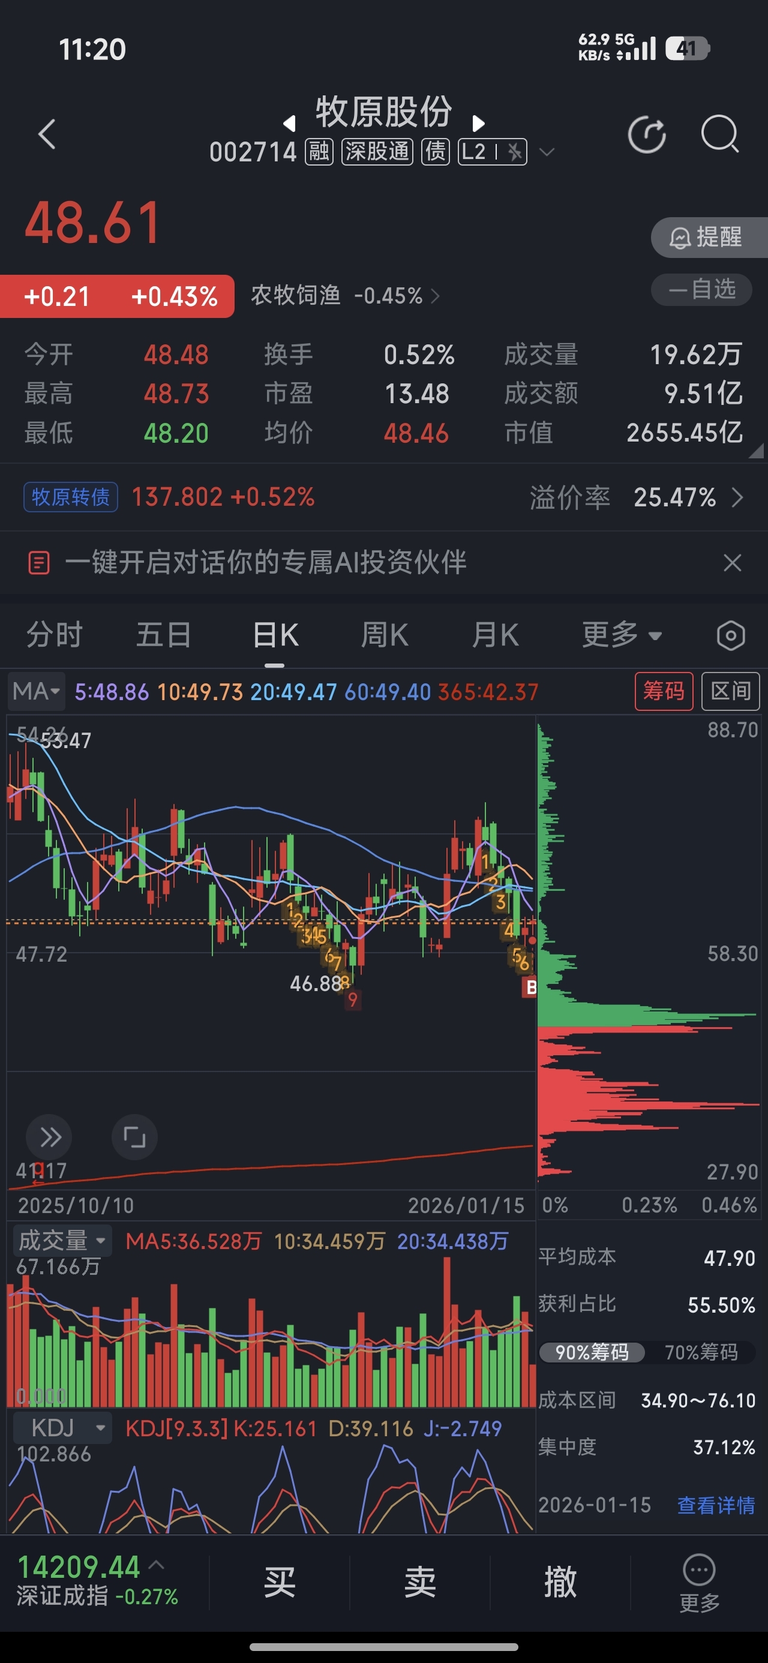Open 农牧饲渔 sector link
The width and height of the screenshot is (768, 1663).
point(346,296)
